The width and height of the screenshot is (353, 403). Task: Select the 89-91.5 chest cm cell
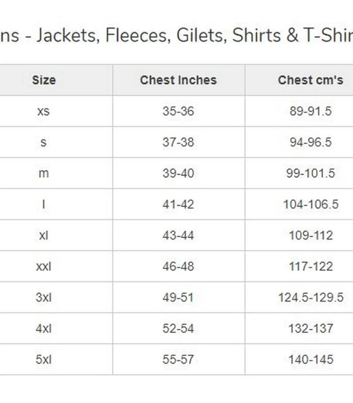tap(310, 111)
